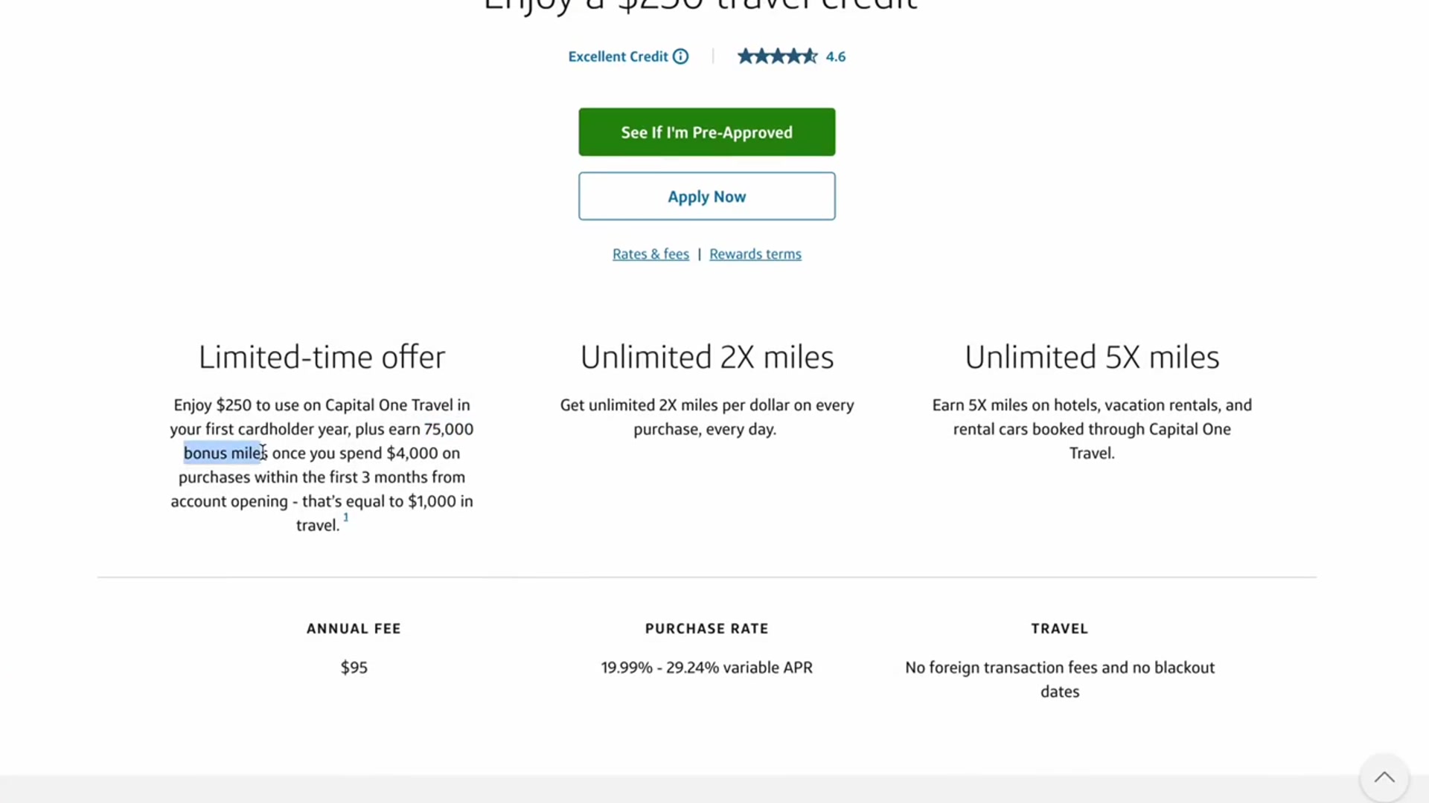Click the Apply Now button

point(707,196)
